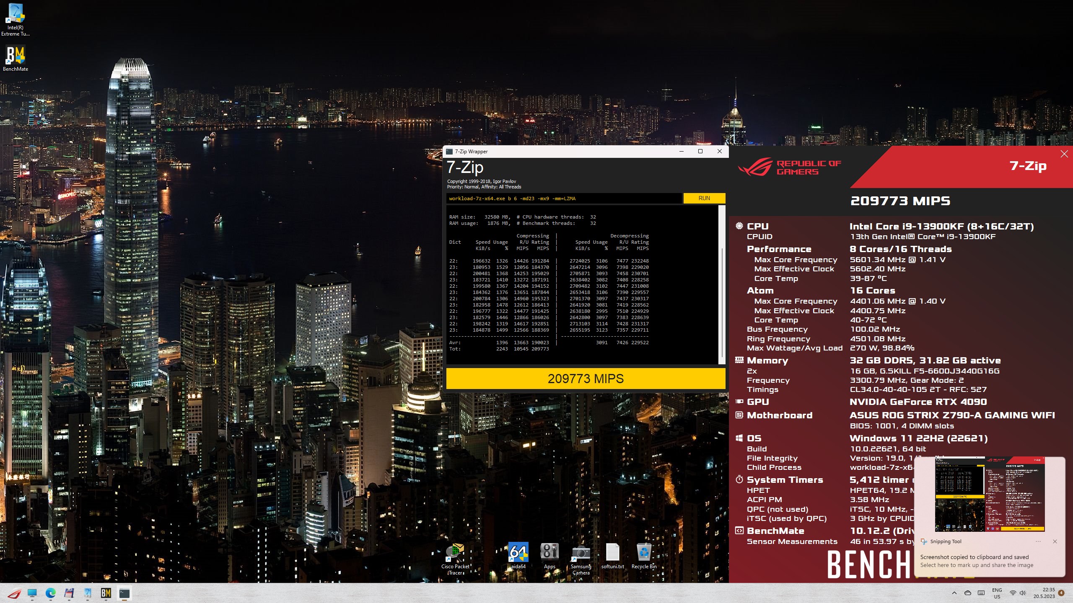
Task: Click 'CL34.0-40-40-105 2T - RFC: 527' timings
Action: tap(918, 389)
